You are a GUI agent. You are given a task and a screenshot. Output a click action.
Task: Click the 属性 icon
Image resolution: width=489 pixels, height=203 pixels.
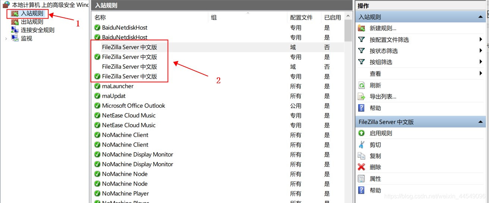(361, 178)
